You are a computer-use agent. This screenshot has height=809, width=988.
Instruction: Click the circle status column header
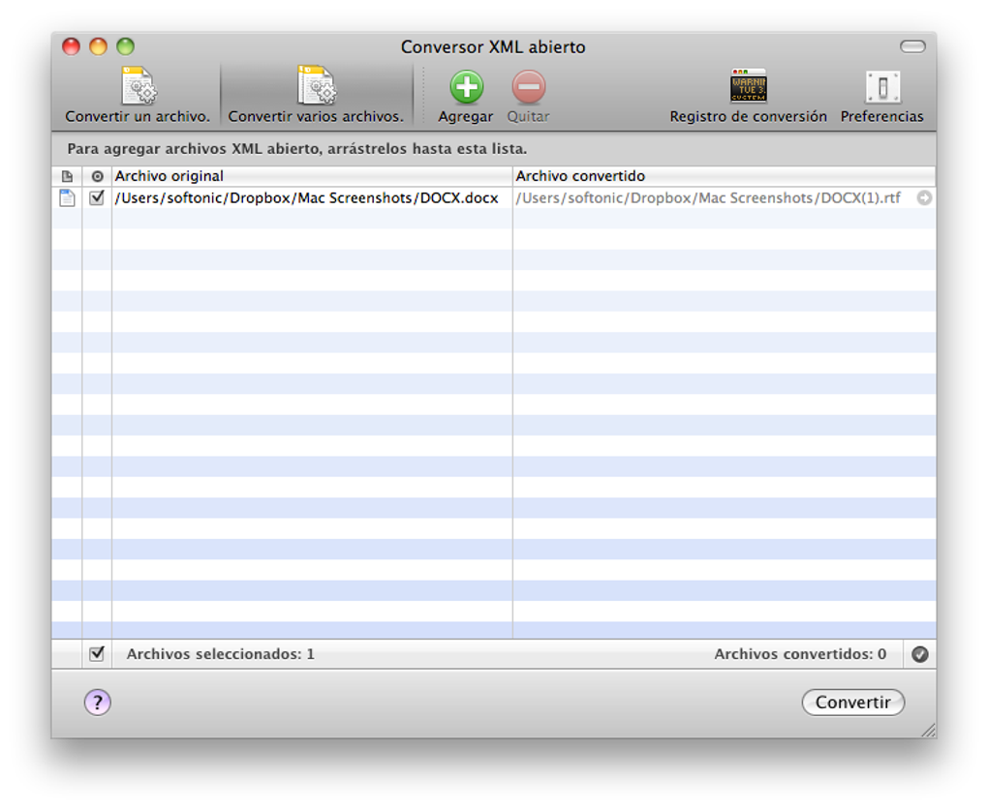click(97, 176)
